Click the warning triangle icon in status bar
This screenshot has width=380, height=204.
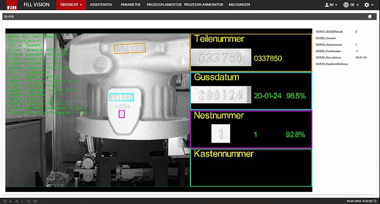pyautogui.click(x=17, y=201)
